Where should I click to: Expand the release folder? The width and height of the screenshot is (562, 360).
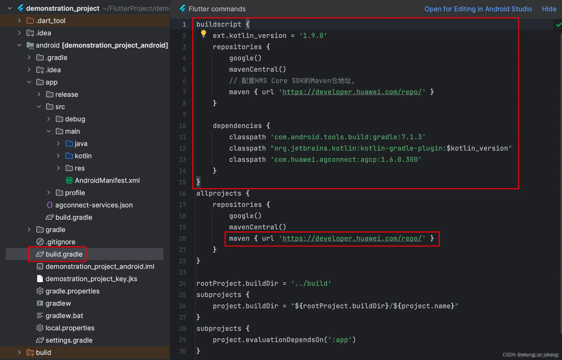(x=39, y=94)
